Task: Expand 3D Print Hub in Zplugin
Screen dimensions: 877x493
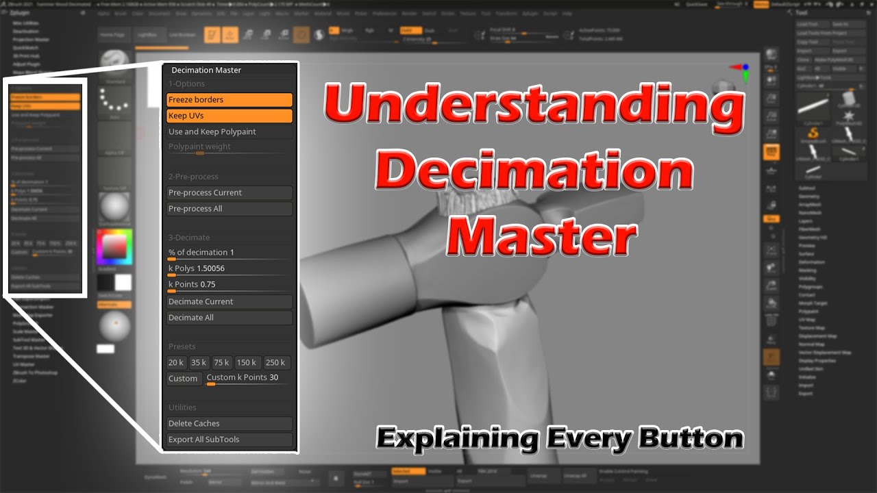Action: point(27,56)
